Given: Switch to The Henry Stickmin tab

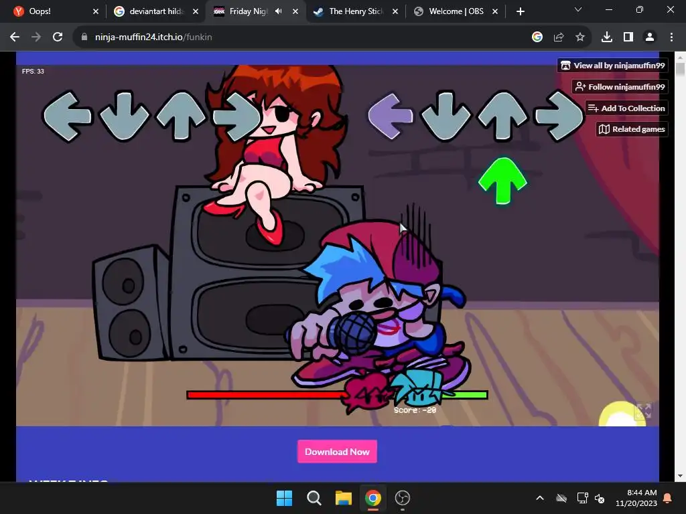Looking at the screenshot, I should 355,11.
